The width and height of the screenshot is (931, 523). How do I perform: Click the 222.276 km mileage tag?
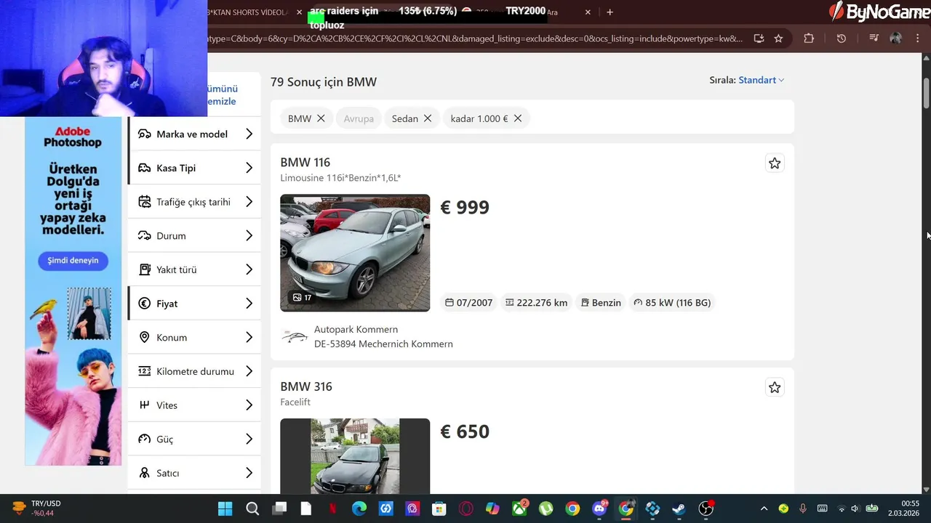coord(536,302)
